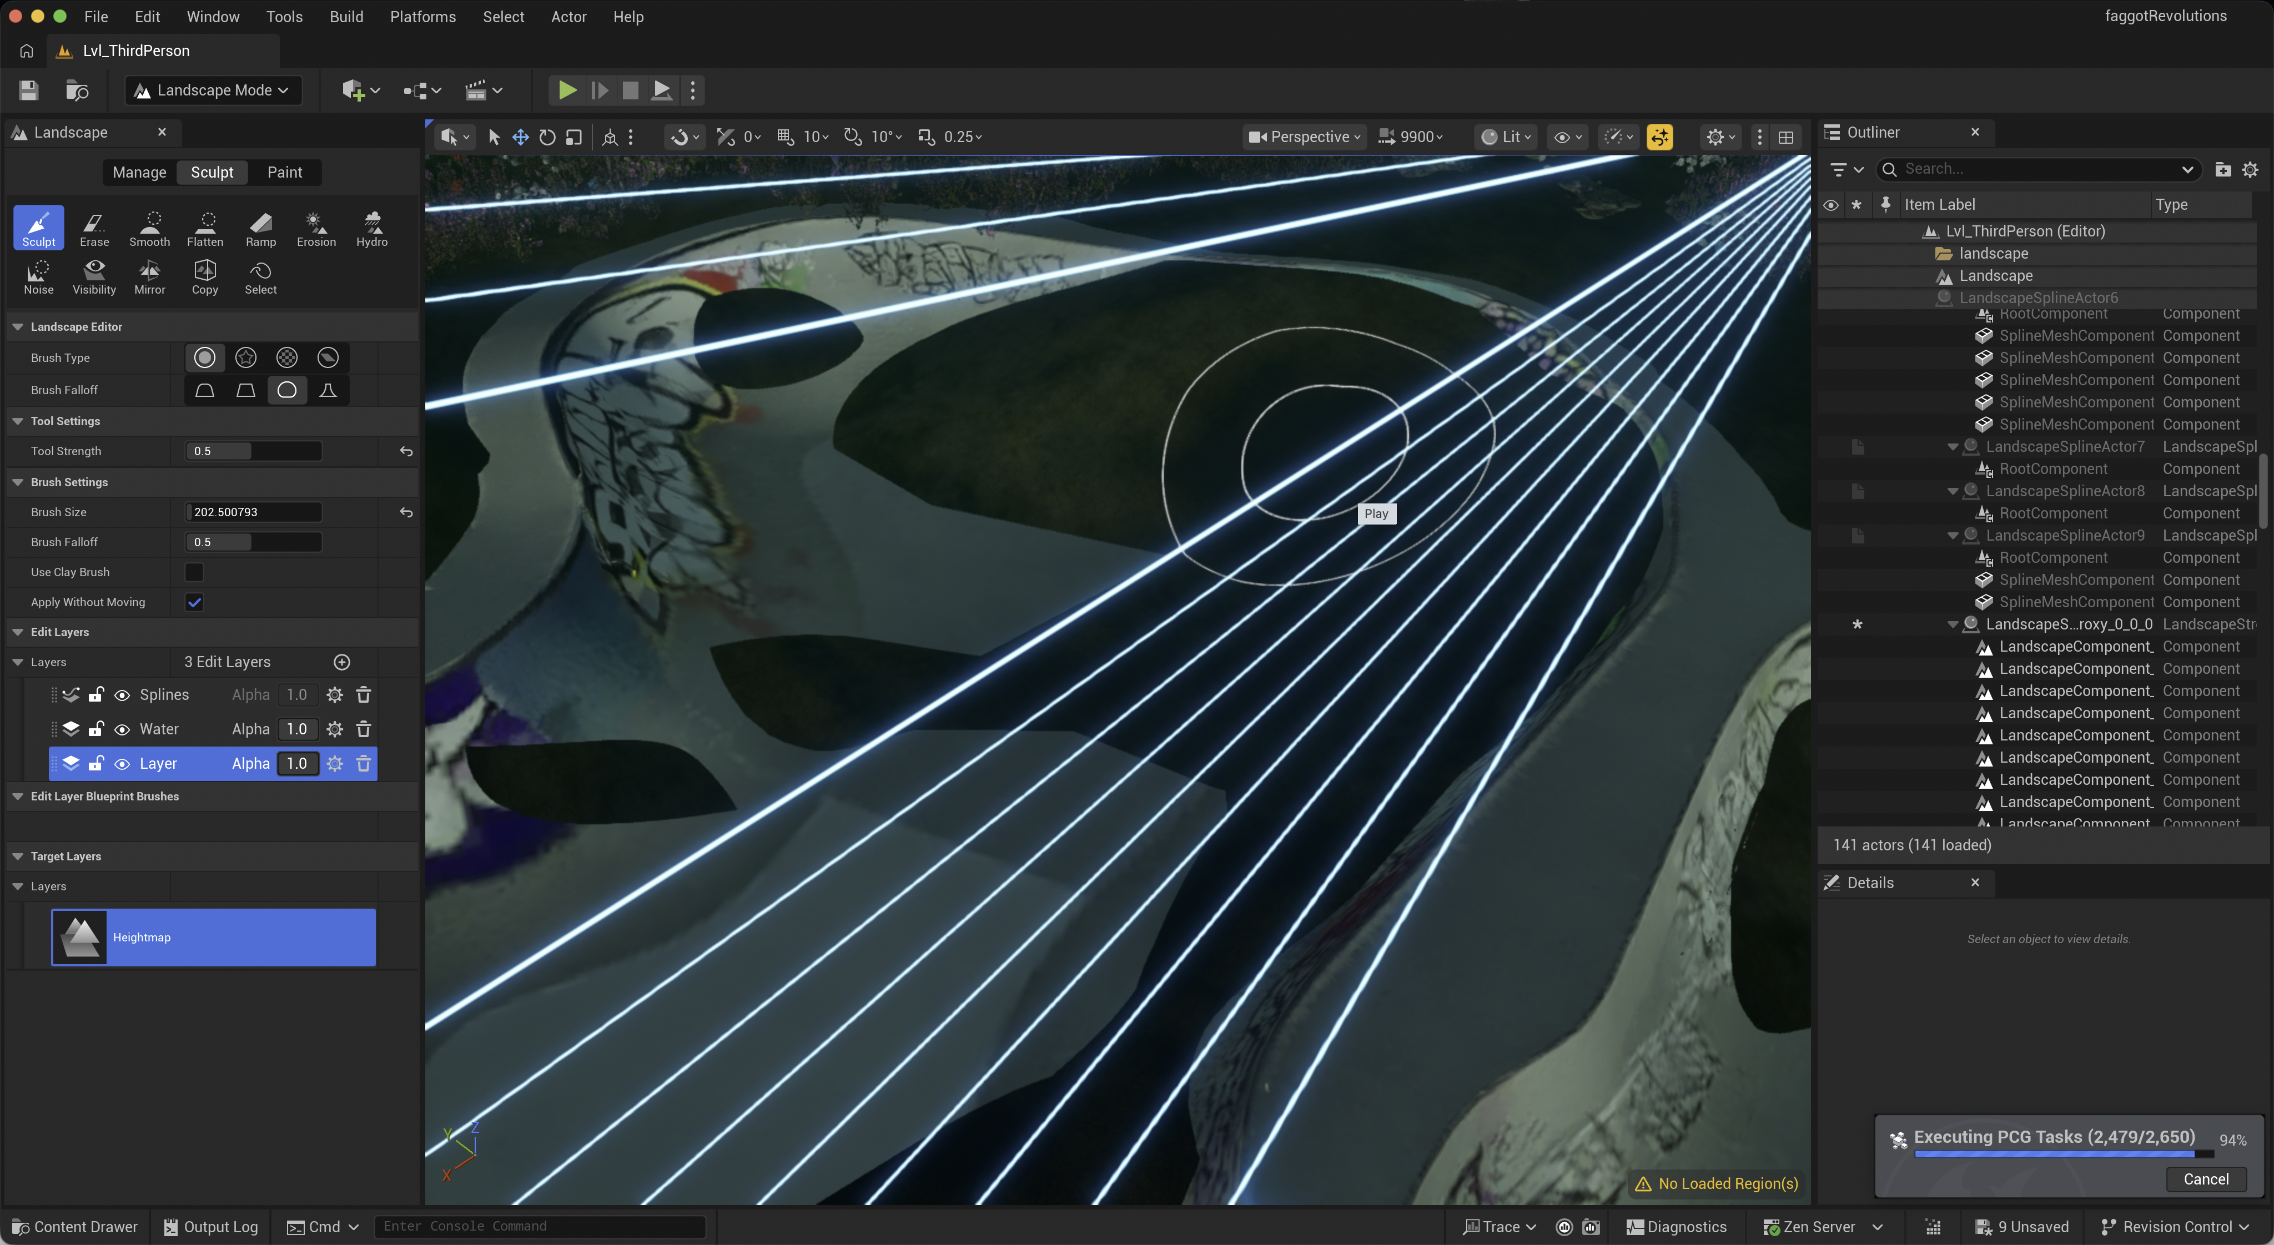Viewport: 2274px width, 1245px height.
Task: Toggle the highlighted yellow viewport button
Action: 1659,137
